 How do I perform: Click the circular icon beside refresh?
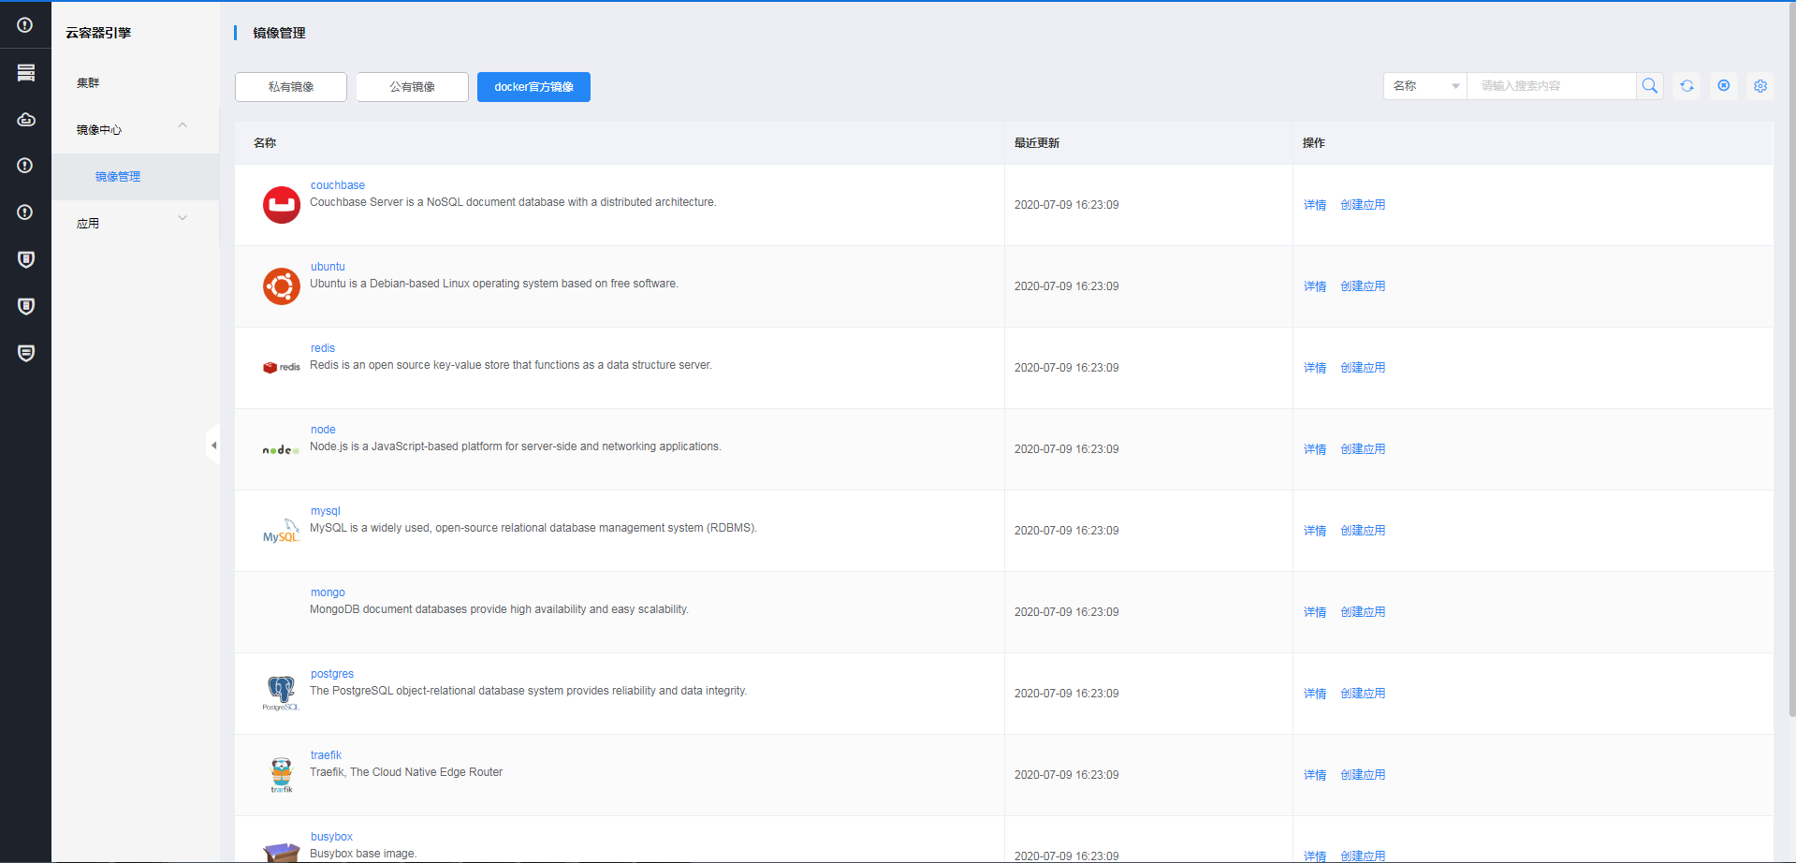click(1723, 86)
